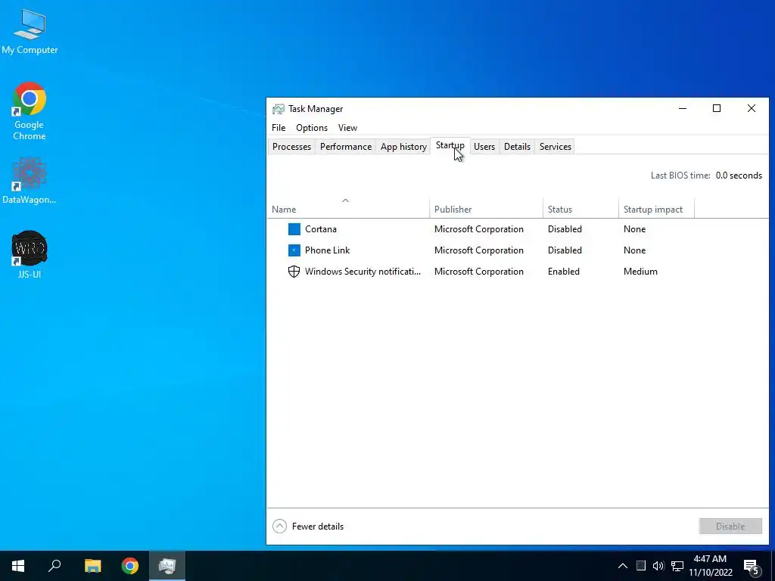Select Windows Security notification row name
This screenshot has height=581, width=775.
coord(363,272)
